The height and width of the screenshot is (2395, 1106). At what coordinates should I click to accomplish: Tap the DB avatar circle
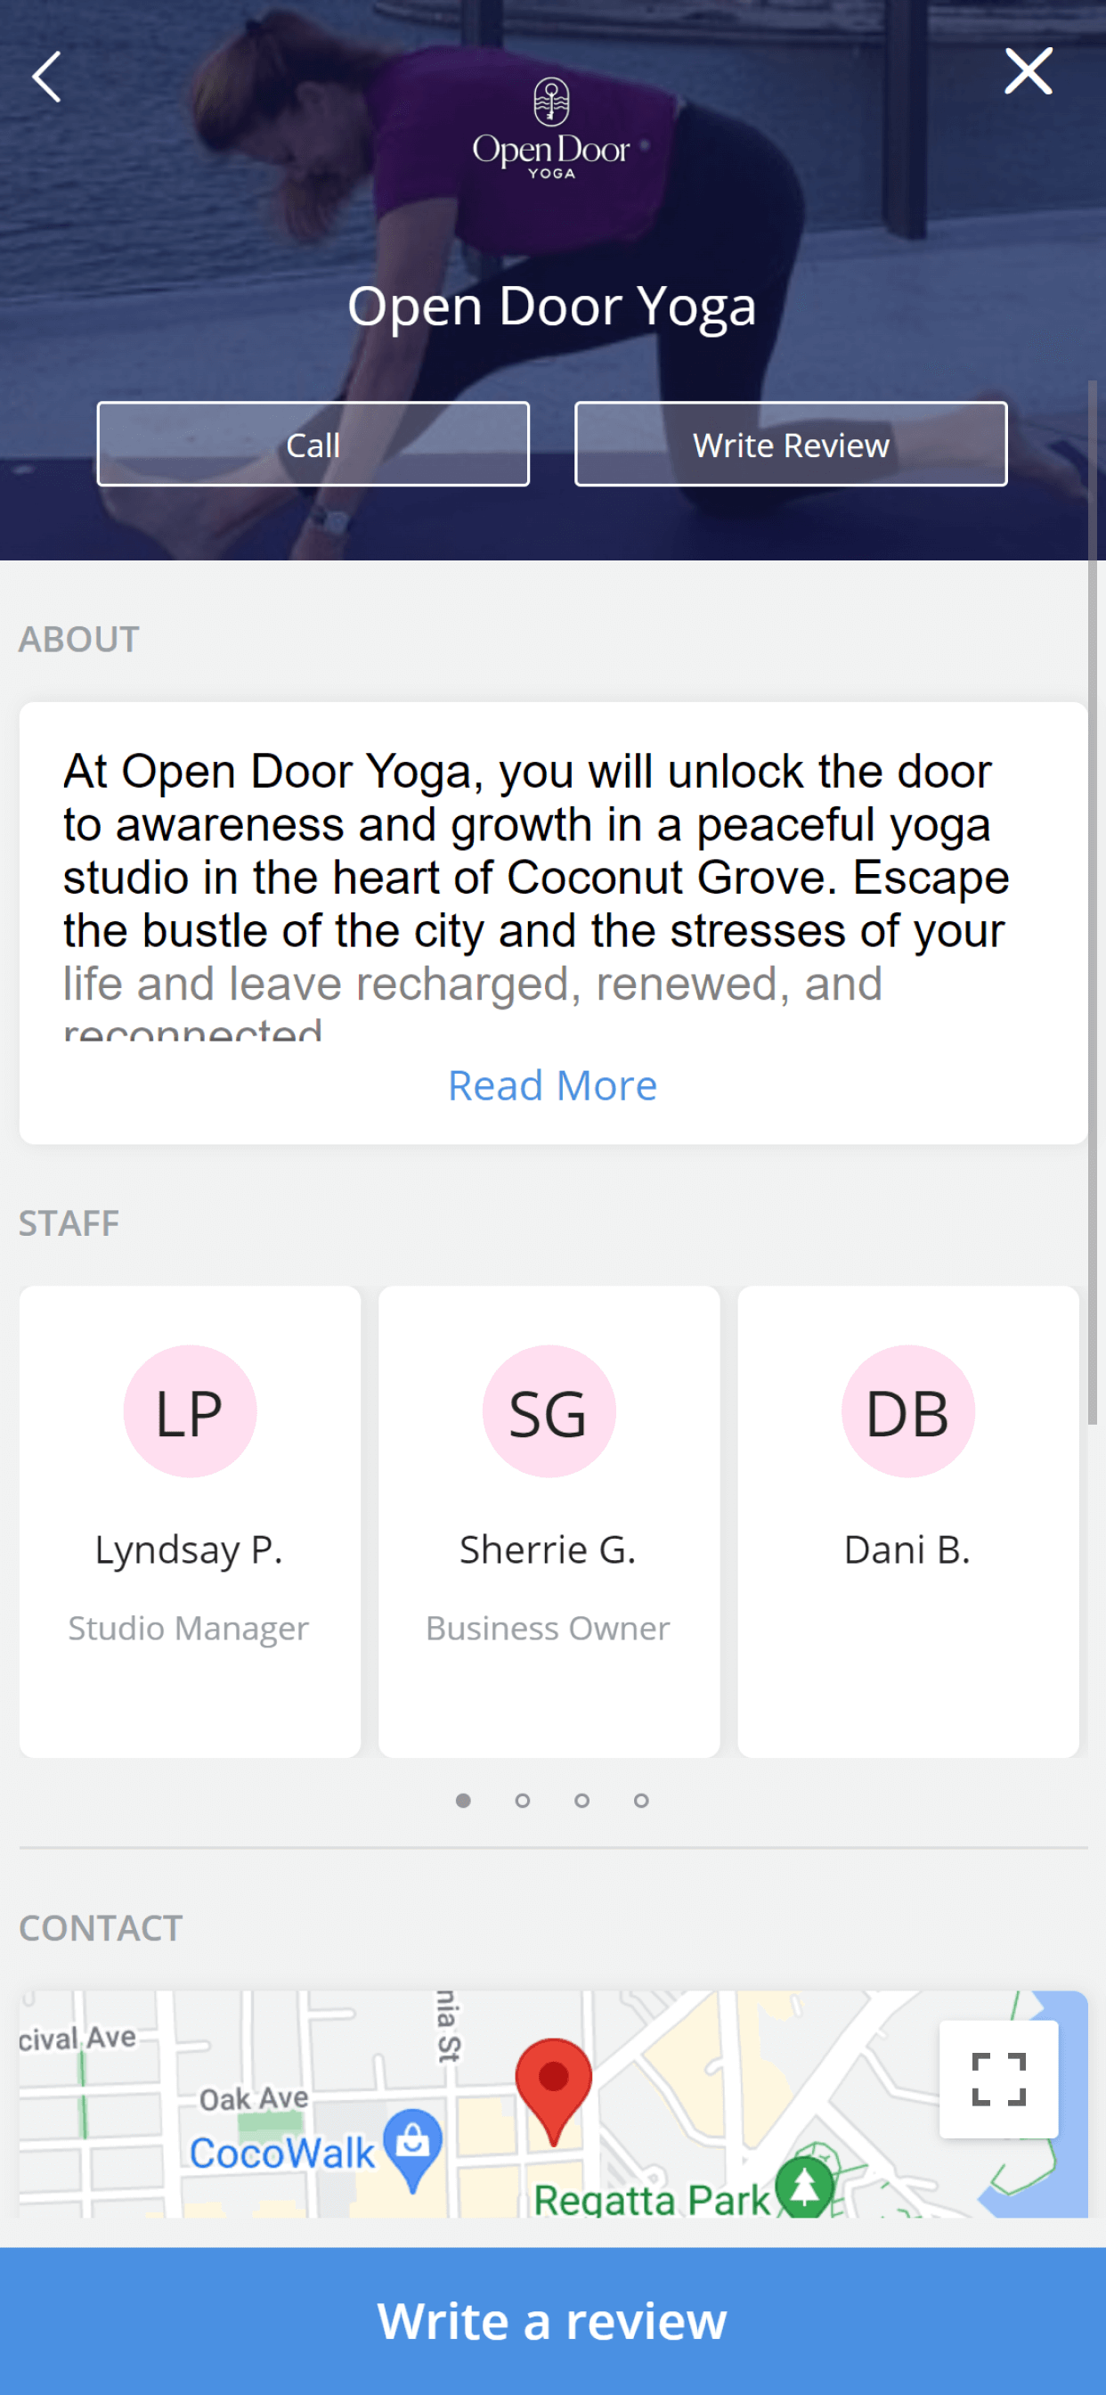[908, 1411]
